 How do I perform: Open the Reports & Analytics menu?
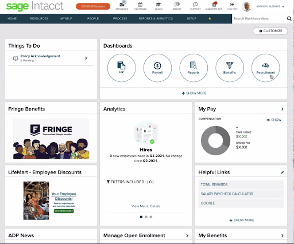(x=156, y=18)
